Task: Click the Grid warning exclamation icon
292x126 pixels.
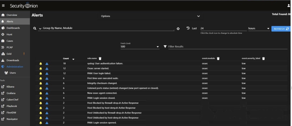Action: (24, 54)
